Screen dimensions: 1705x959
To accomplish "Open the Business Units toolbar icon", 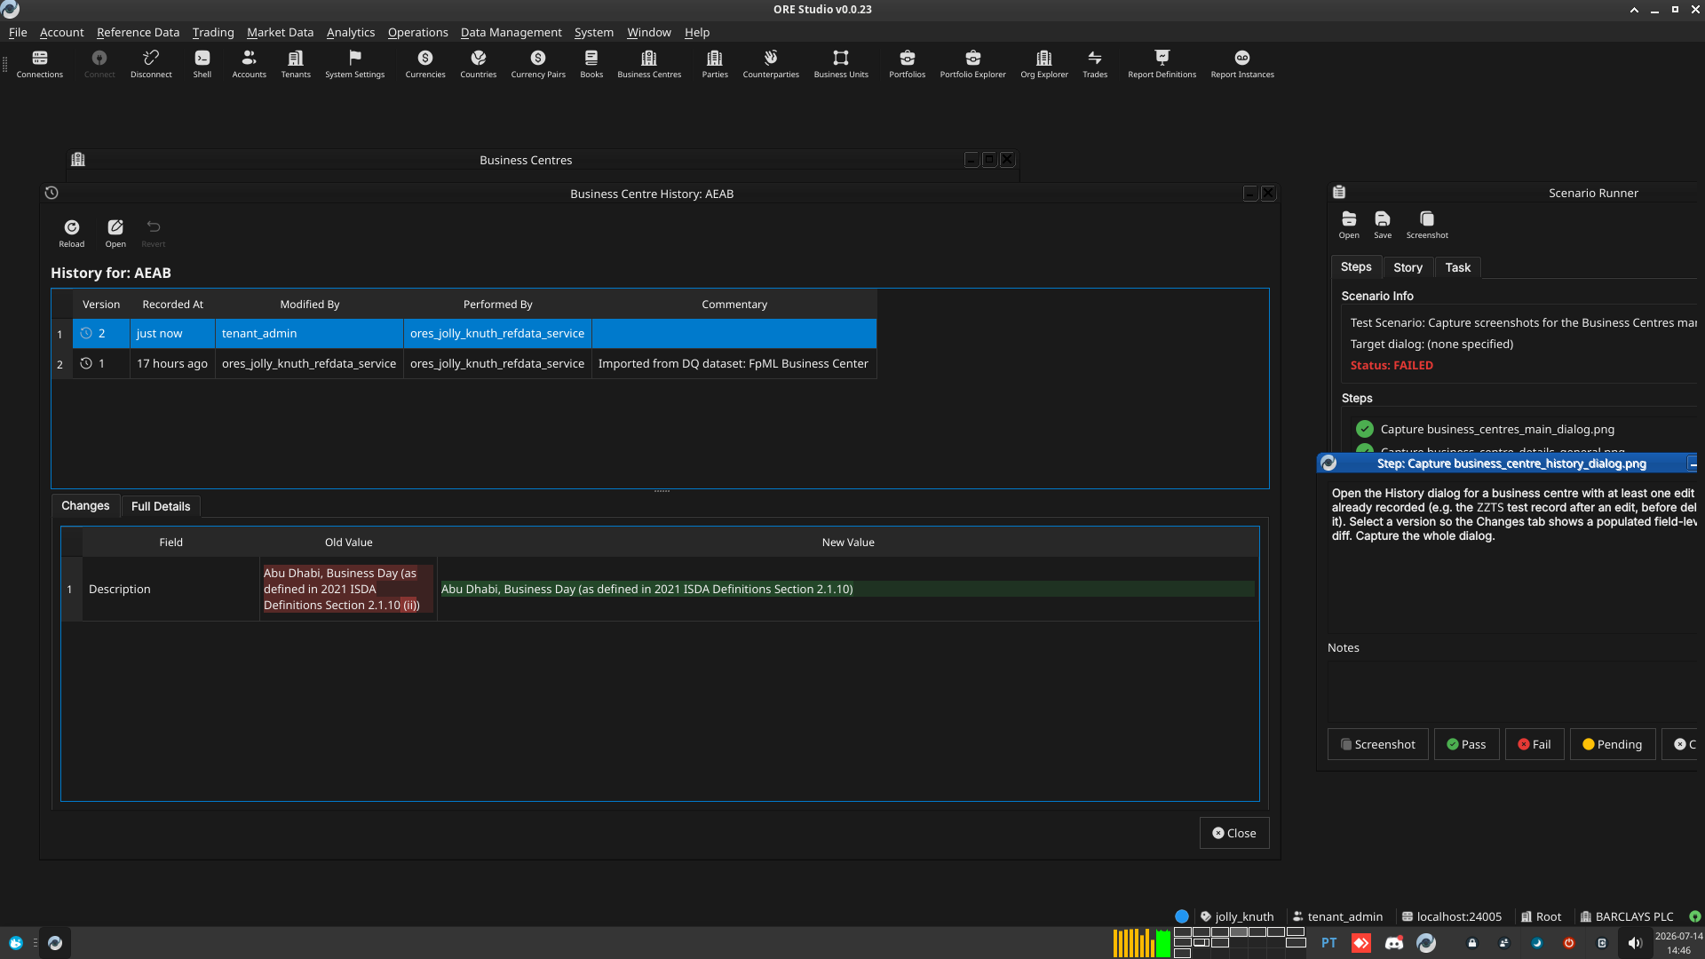I will pos(841,64).
